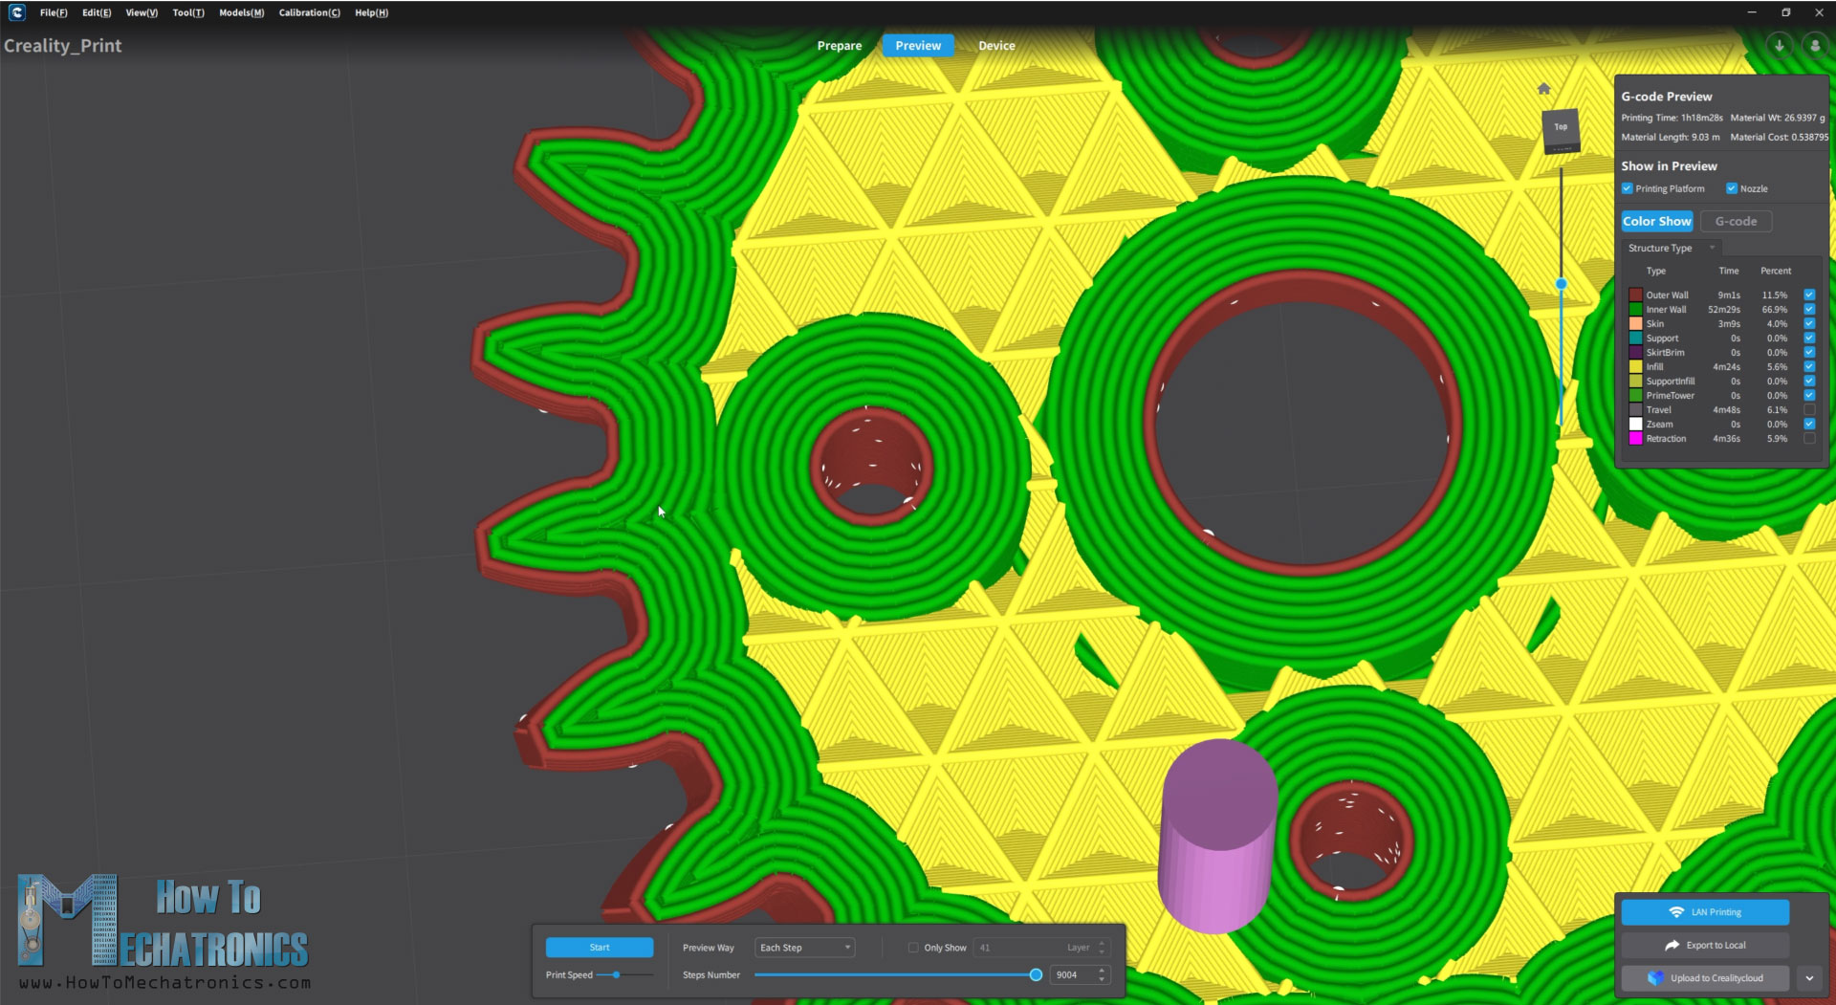Switch to the G-code view button
This screenshot has height=1005, width=1836.
pos(1736,221)
